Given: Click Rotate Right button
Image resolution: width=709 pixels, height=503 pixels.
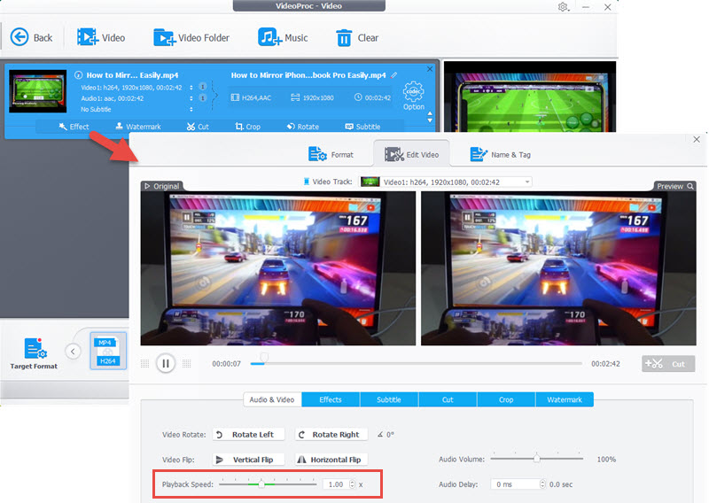Looking at the screenshot, I should coord(331,434).
